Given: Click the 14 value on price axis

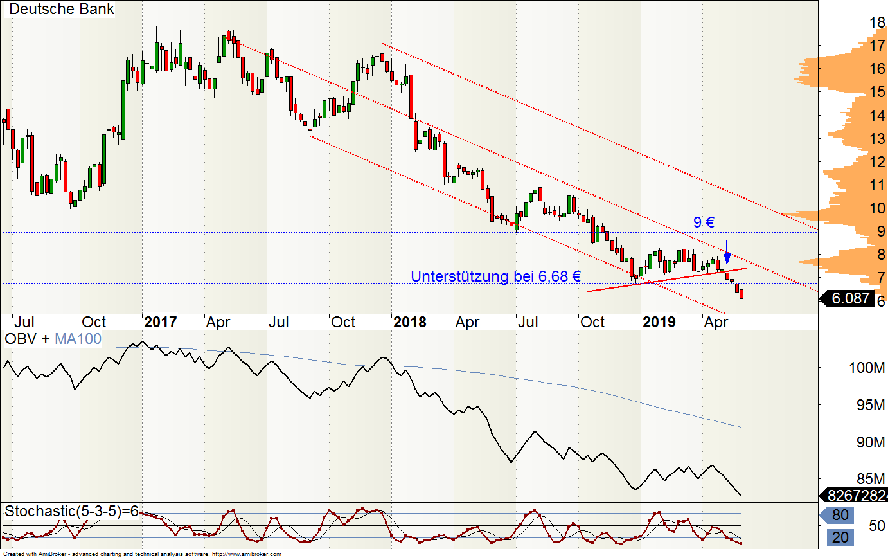Looking at the screenshot, I should click(878, 116).
